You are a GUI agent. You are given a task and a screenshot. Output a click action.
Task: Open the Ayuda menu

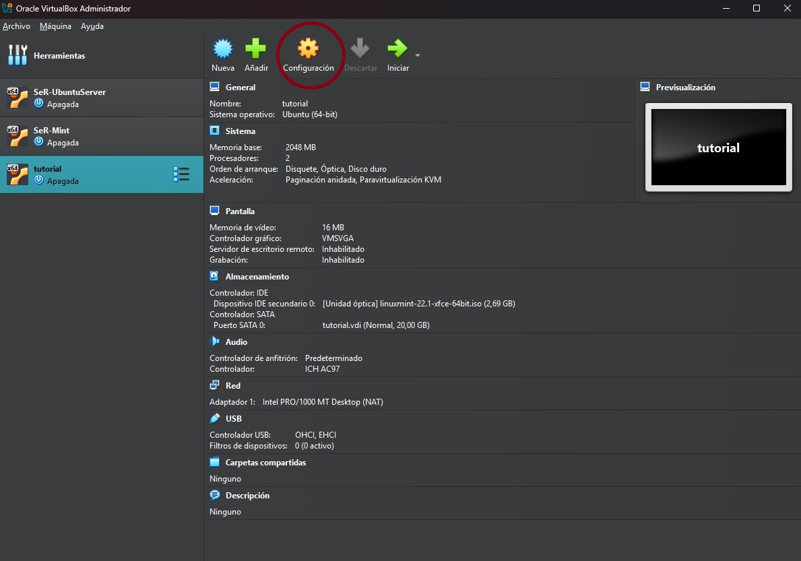(x=92, y=26)
